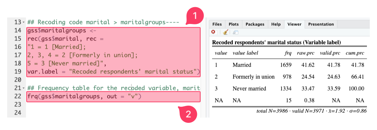Remove the current viewer item with red X
This screenshot has width=377, height=130.
click(x=213, y=32)
